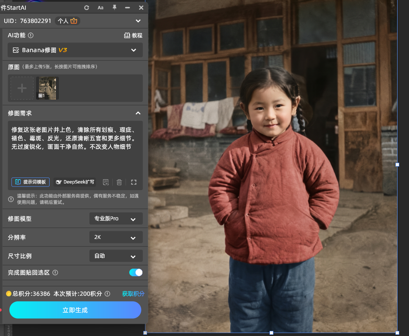Click the 分辨率 label
Screen dimensions: 409x336
[17, 237]
